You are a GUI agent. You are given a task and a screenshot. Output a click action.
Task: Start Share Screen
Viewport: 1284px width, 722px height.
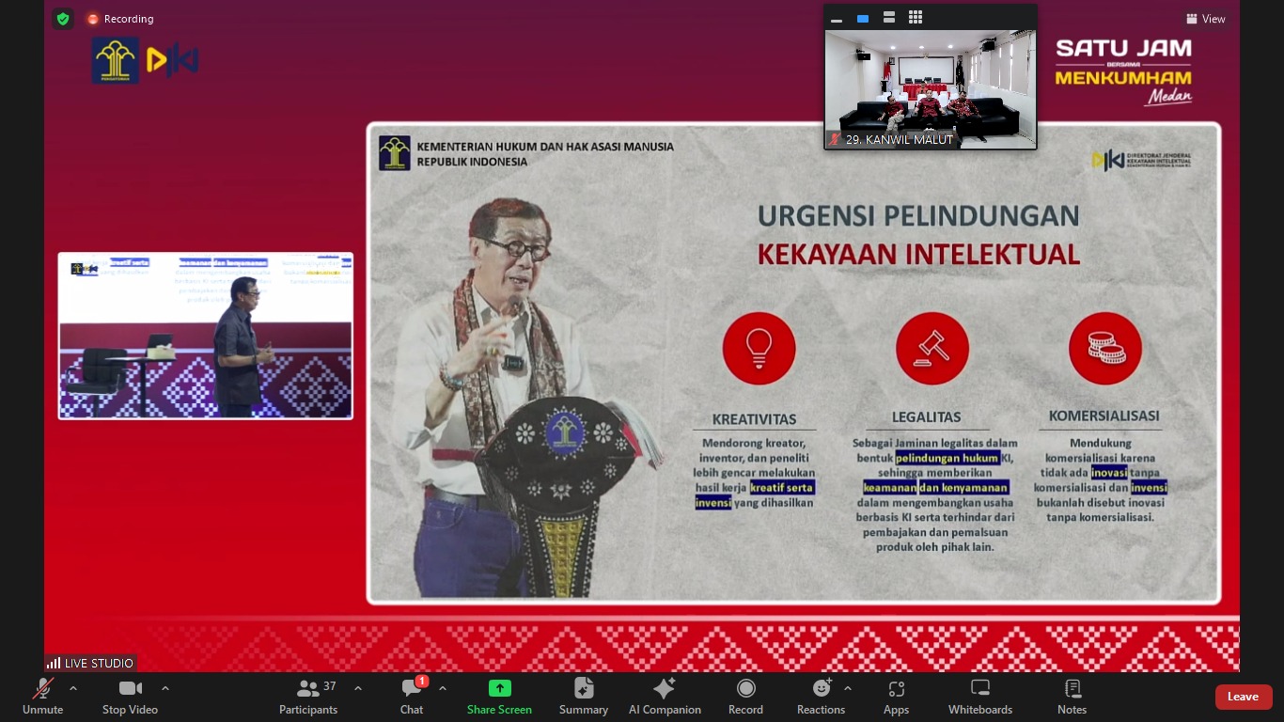pyautogui.click(x=499, y=697)
